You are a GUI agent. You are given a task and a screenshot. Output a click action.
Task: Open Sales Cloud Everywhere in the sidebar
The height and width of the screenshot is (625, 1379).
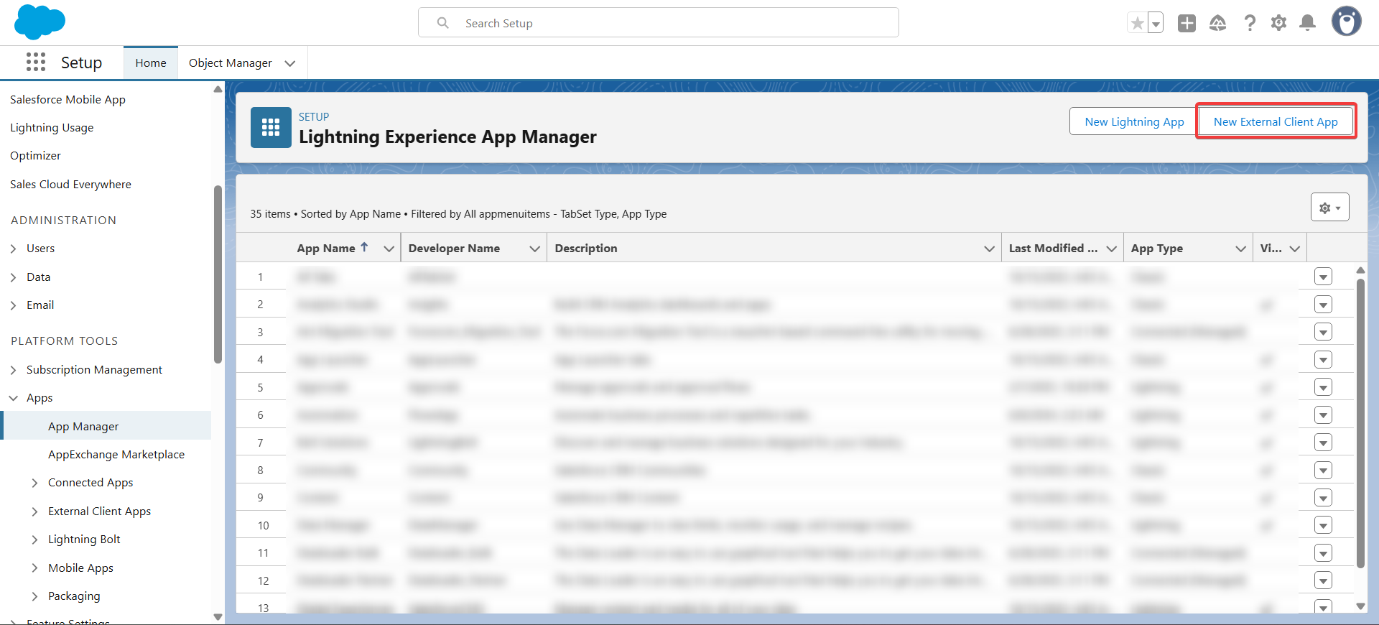click(70, 185)
